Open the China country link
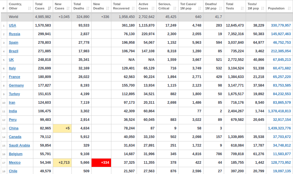 coord(14,128)
